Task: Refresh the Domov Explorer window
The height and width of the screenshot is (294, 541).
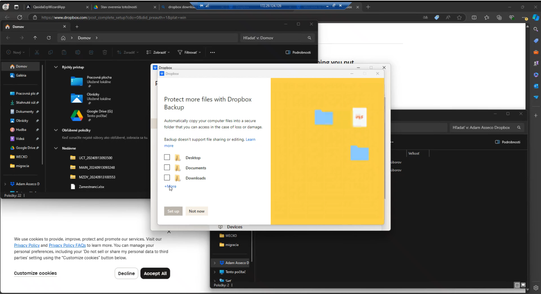Action: coord(49,38)
